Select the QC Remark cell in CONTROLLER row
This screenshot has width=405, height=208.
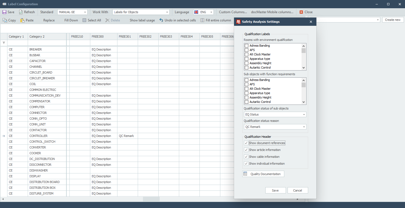tap(128, 136)
